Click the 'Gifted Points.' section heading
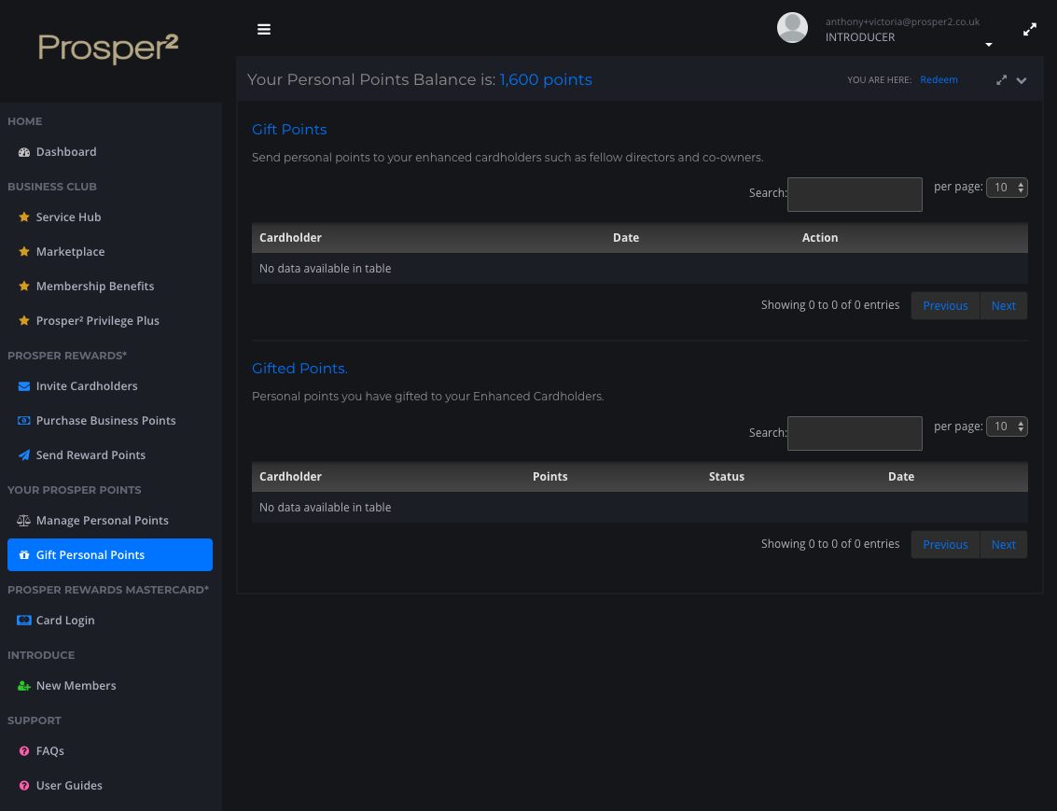The image size is (1057, 811). click(299, 369)
